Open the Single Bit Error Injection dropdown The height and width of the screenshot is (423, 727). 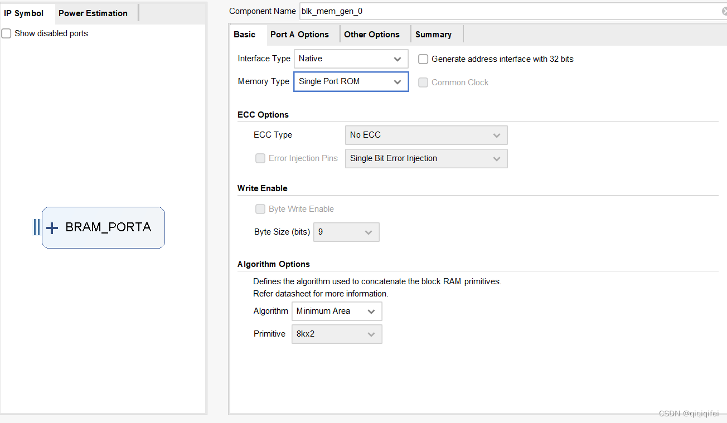pyautogui.click(x=426, y=158)
